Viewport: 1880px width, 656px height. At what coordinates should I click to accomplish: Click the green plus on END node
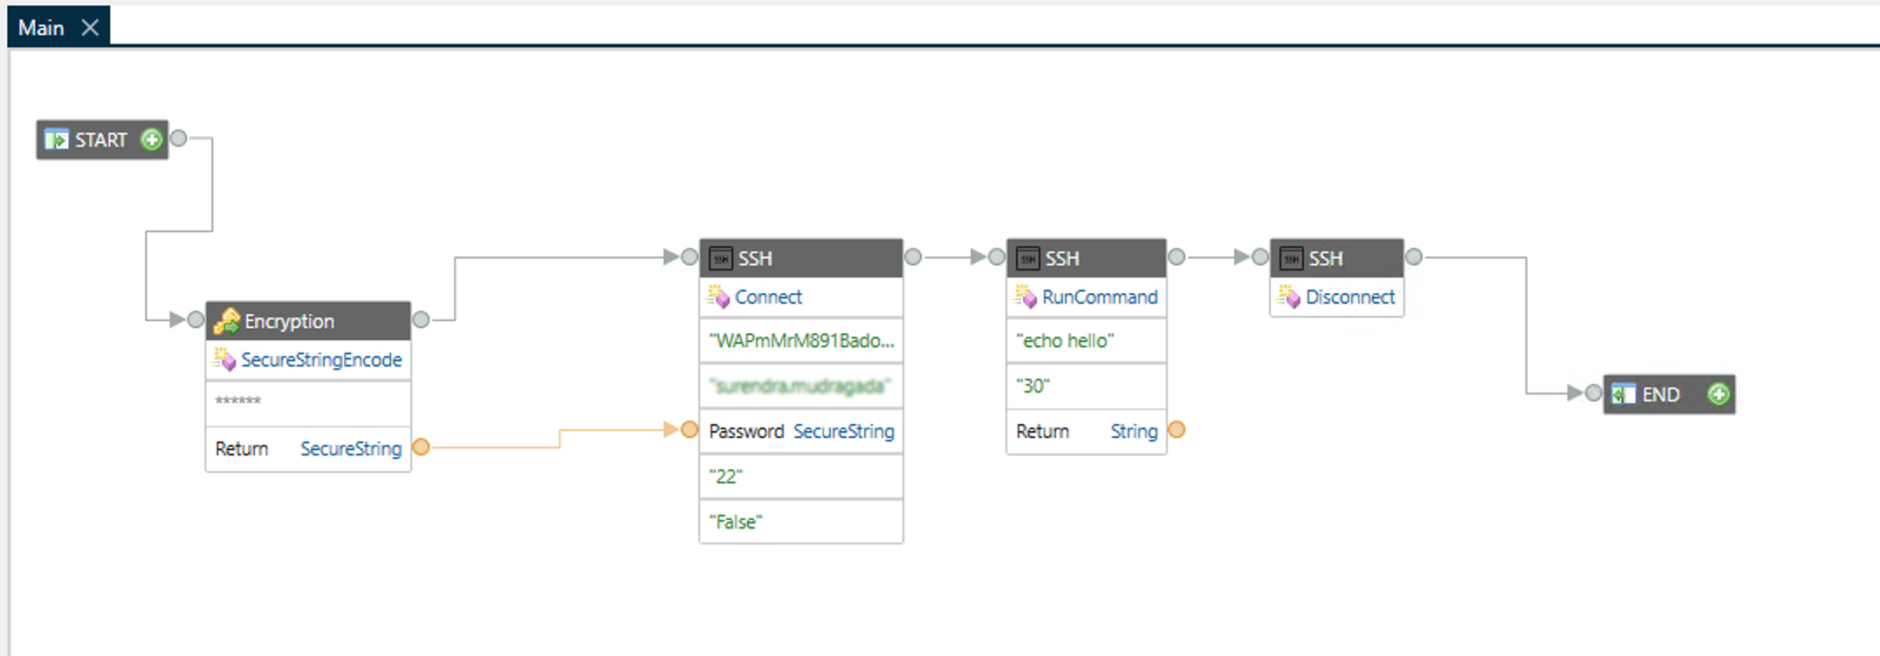[x=1719, y=394]
